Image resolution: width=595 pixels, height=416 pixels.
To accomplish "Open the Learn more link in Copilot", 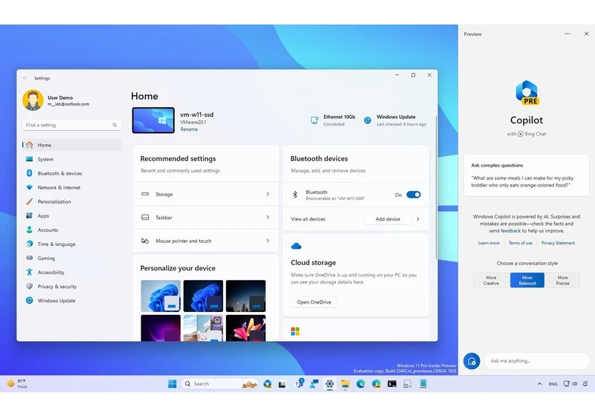I will [489, 243].
